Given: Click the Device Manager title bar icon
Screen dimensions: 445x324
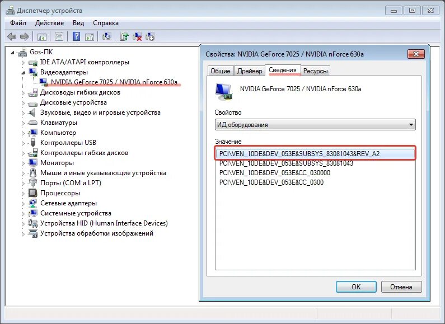Looking at the screenshot, I should click(10, 11).
